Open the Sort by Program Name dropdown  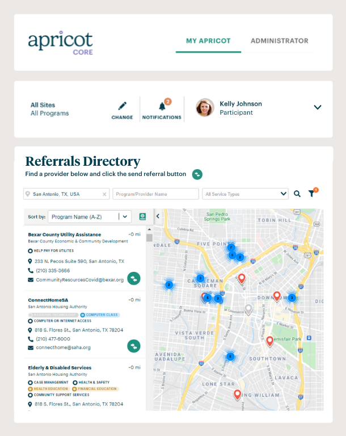coord(90,216)
